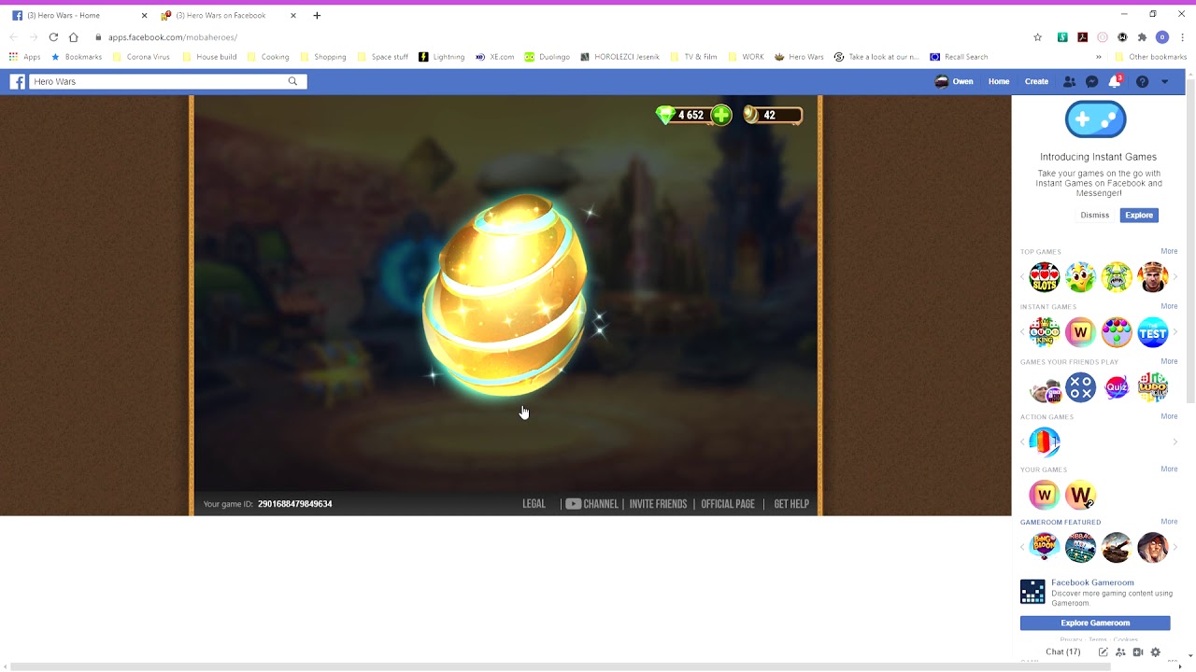Open the Ludo Club game icon
Image resolution: width=1196 pixels, height=672 pixels.
pyautogui.click(x=1153, y=387)
